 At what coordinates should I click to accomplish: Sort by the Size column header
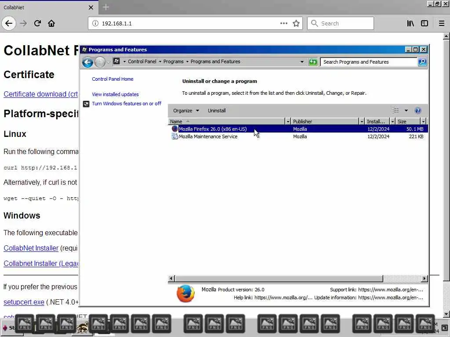(x=408, y=122)
